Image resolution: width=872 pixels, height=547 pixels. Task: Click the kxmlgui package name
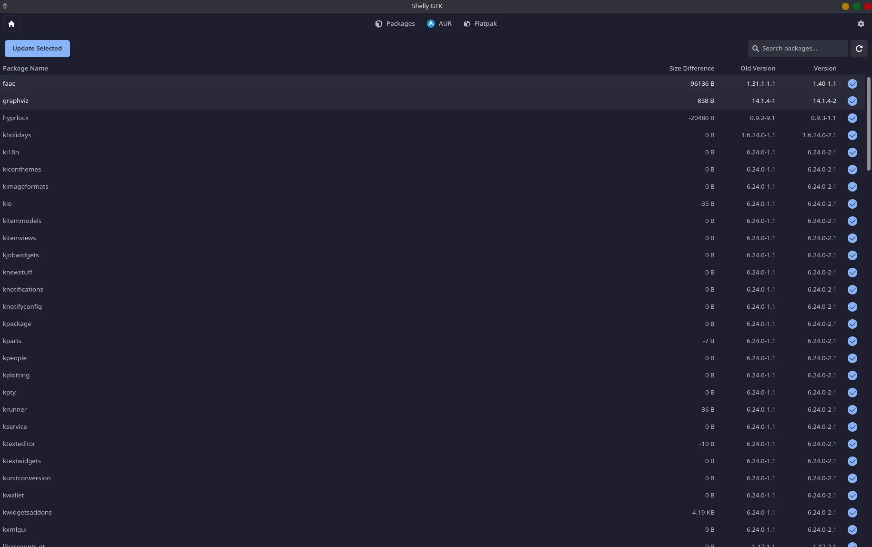15,530
